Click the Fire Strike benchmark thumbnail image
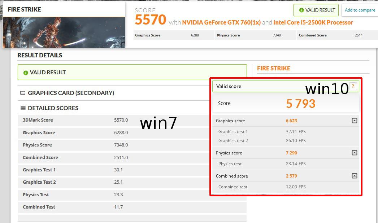 click(64, 32)
